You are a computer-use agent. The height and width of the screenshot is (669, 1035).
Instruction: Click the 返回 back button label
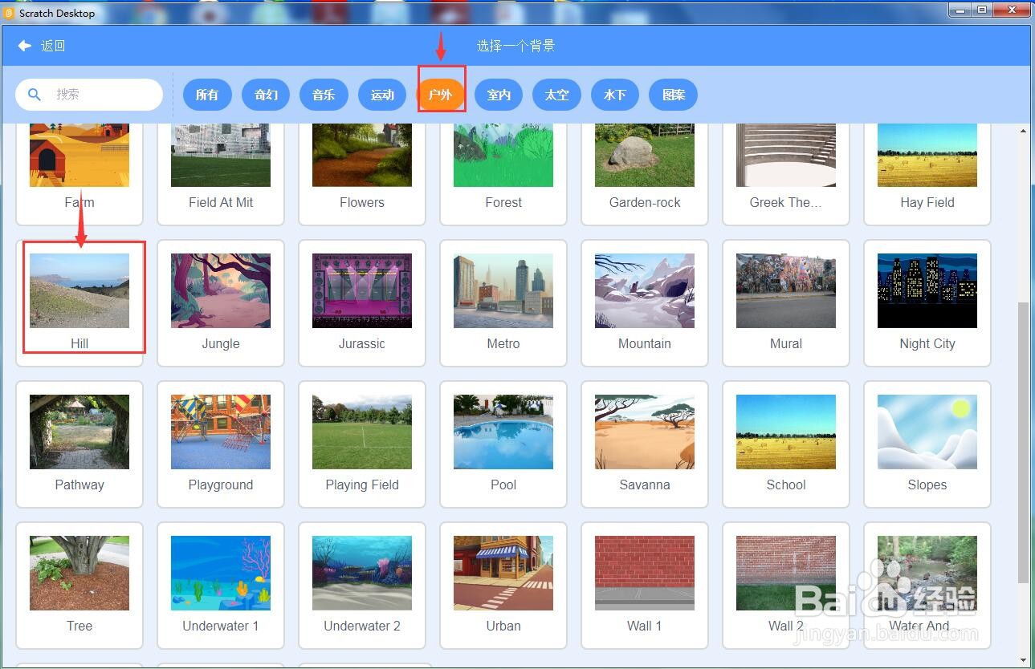tap(53, 46)
